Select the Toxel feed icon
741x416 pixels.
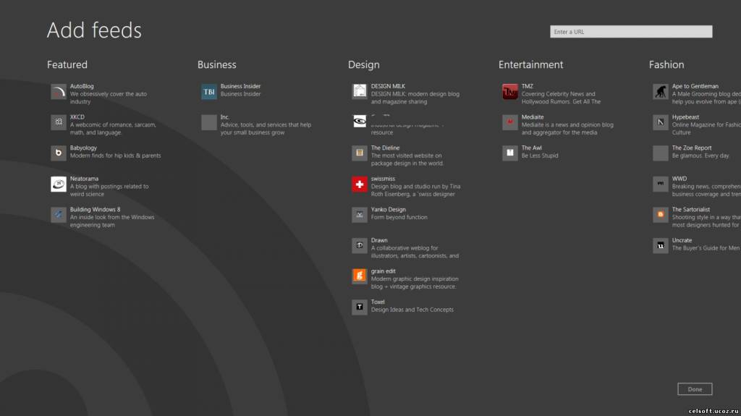pos(360,307)
